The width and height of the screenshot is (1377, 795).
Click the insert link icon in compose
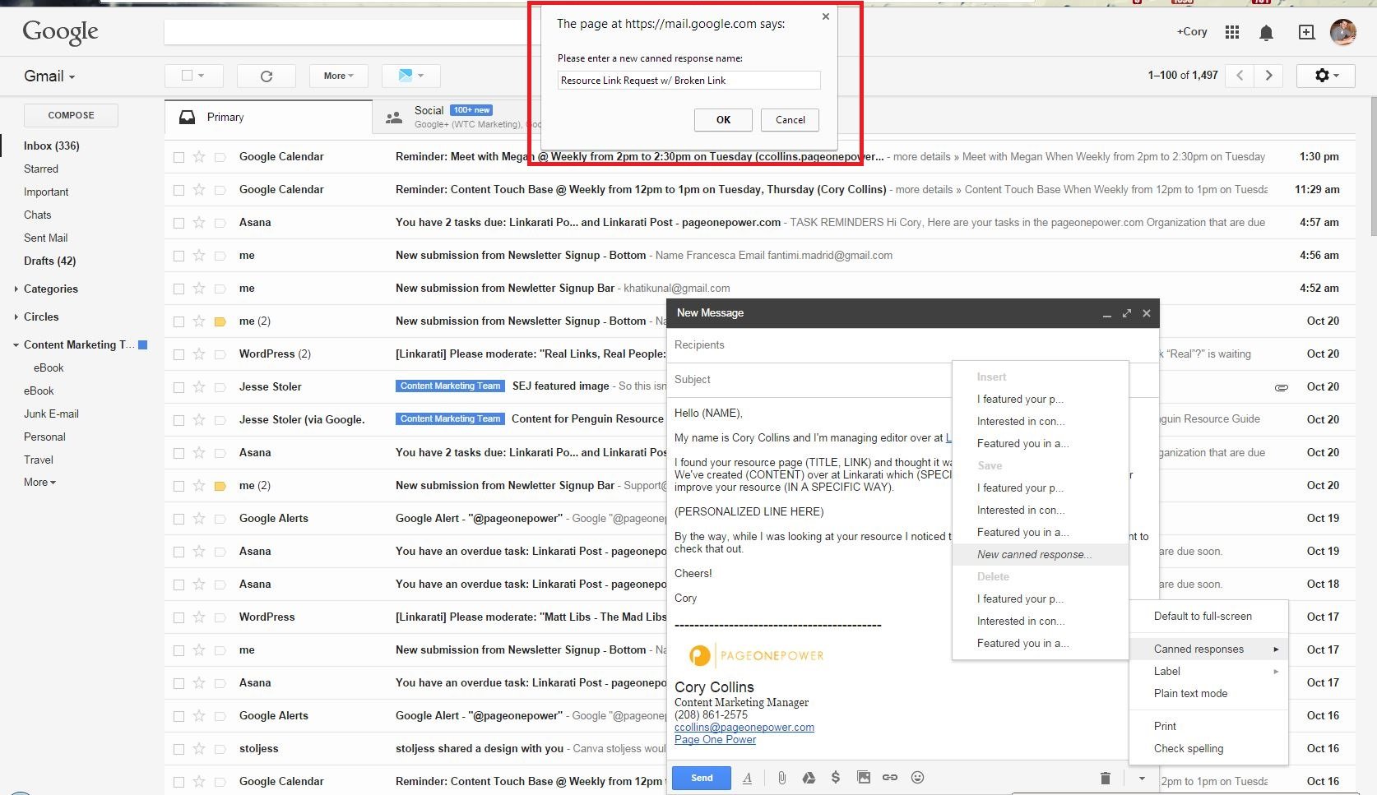(x=890, y=778)
